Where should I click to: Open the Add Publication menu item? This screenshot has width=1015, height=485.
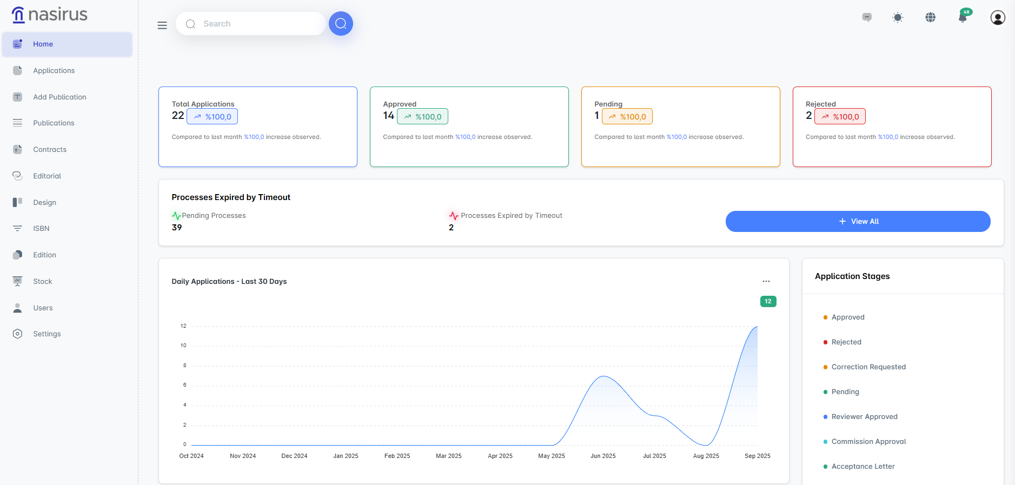(59, 97)
